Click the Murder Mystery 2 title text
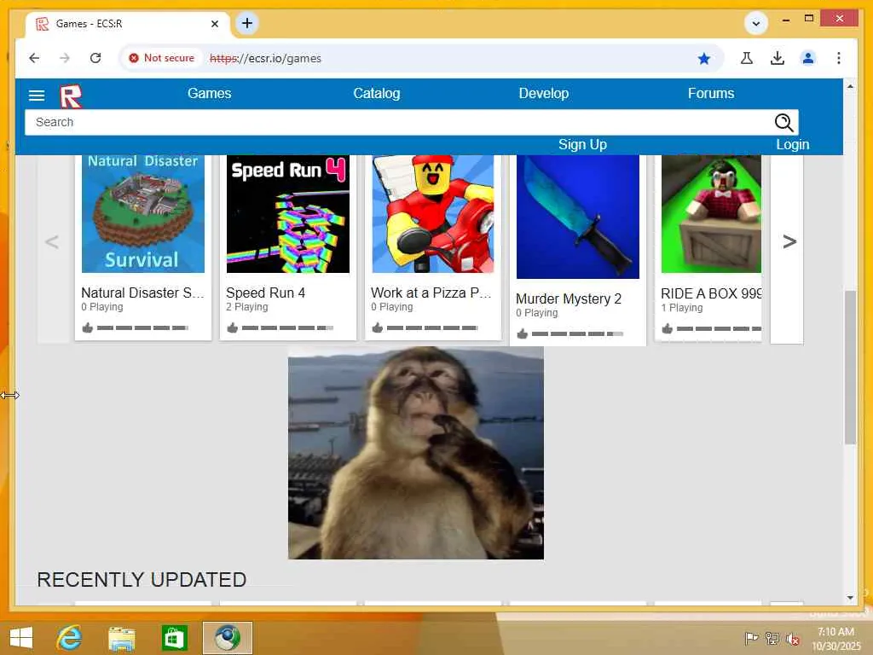 click(x=569, y=299)
